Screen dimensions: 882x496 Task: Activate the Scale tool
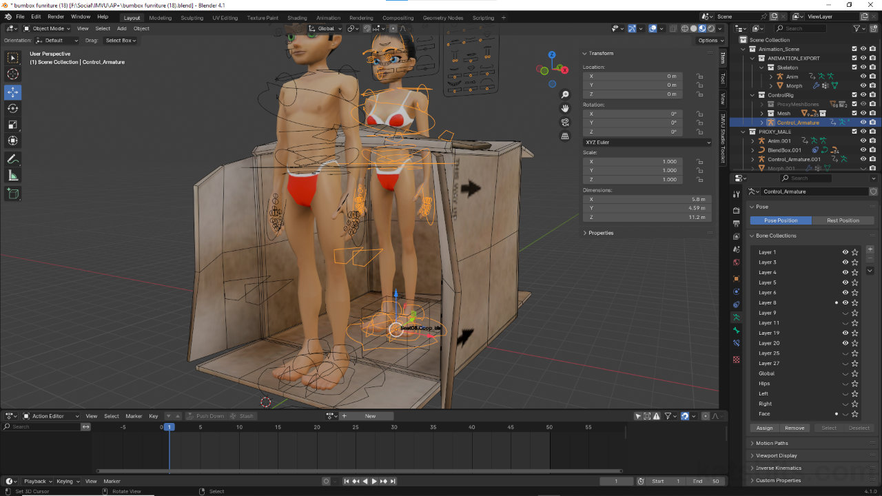click(x=13, y=125)
